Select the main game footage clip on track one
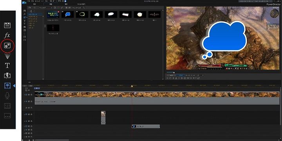Image resolution: width=282 pixels, height=141 pixels. tap(157, 95)
